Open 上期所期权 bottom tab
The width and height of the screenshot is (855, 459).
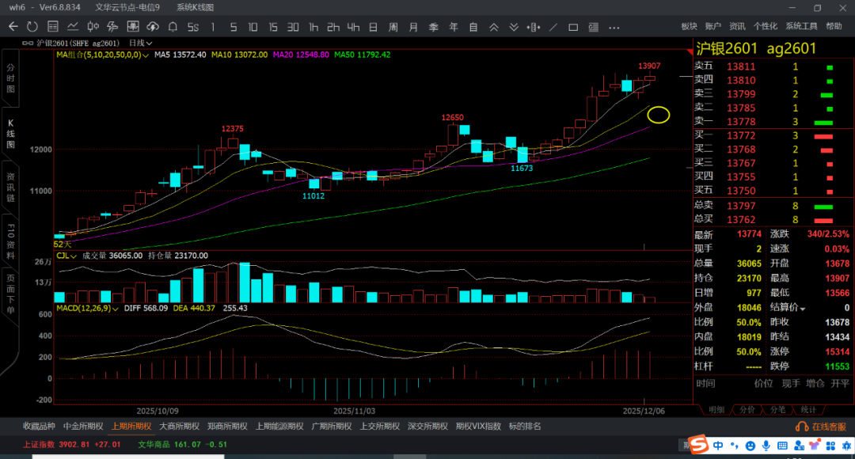click(x=131, y=427)
